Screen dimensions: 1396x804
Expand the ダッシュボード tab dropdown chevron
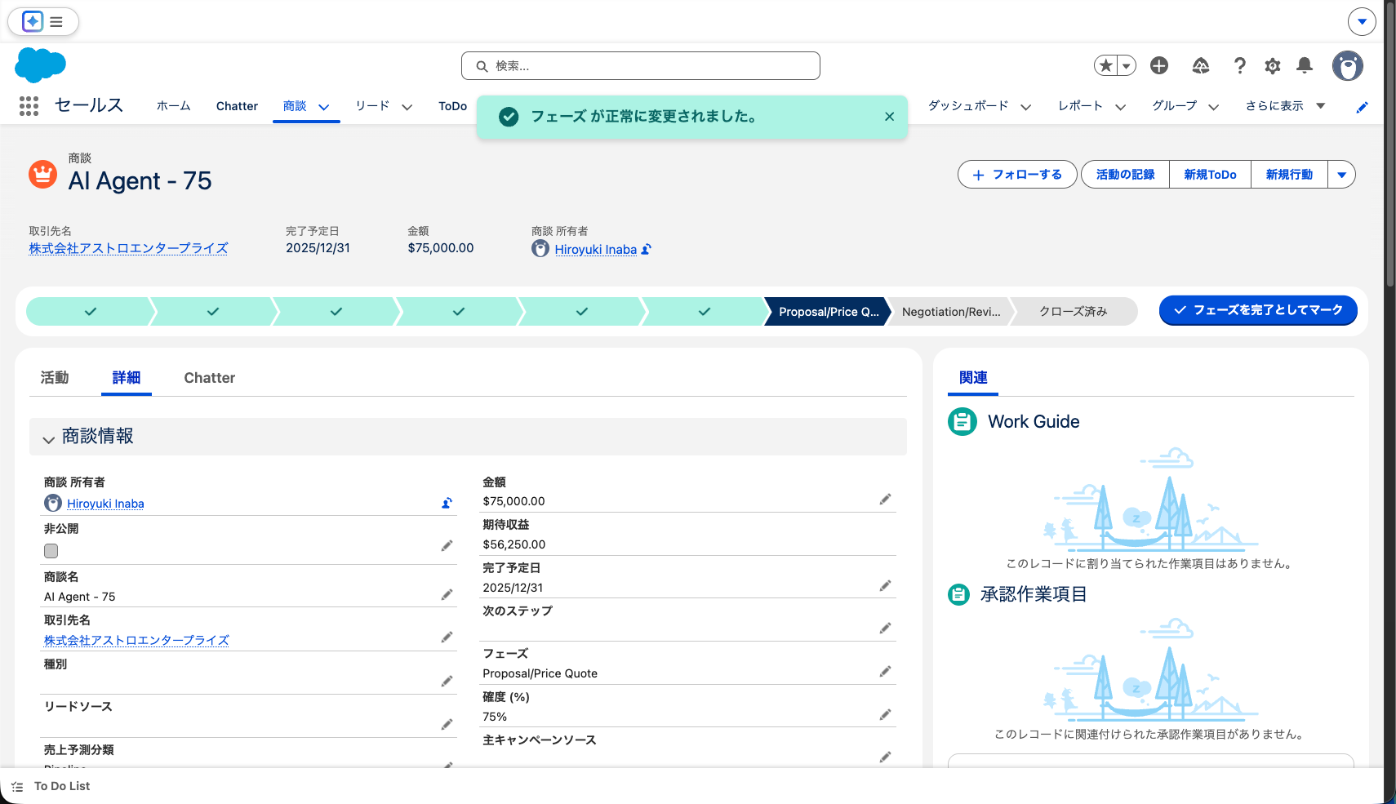(x=1026, y=107)
